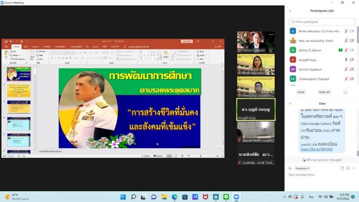Image resolution: width=359 pixels, height=202 pixels.
Task: Open the emoji picker in Zoom chat
Action: pos(348,168)
